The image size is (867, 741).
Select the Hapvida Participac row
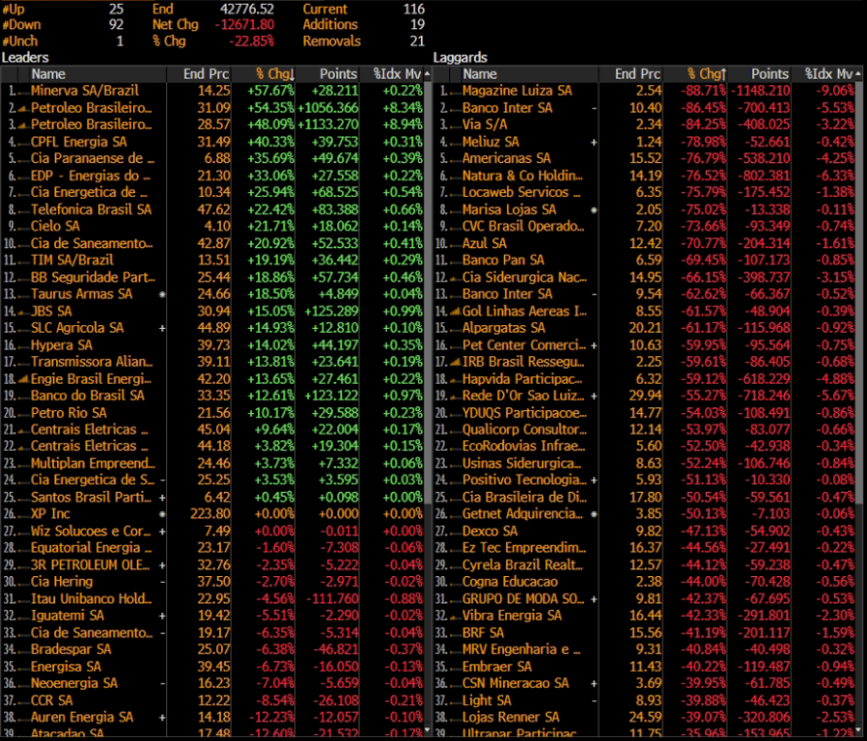tap(644, 379)
